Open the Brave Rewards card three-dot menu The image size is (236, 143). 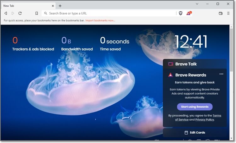click(x=221, y=74)
